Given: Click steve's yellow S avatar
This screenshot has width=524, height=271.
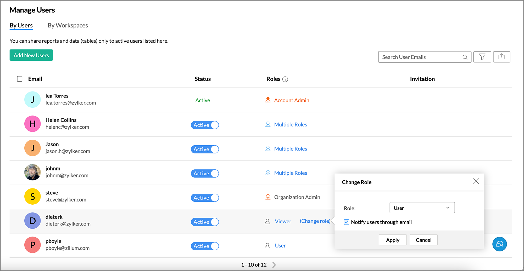Looking at the screenshot, I should click(32, 196).
